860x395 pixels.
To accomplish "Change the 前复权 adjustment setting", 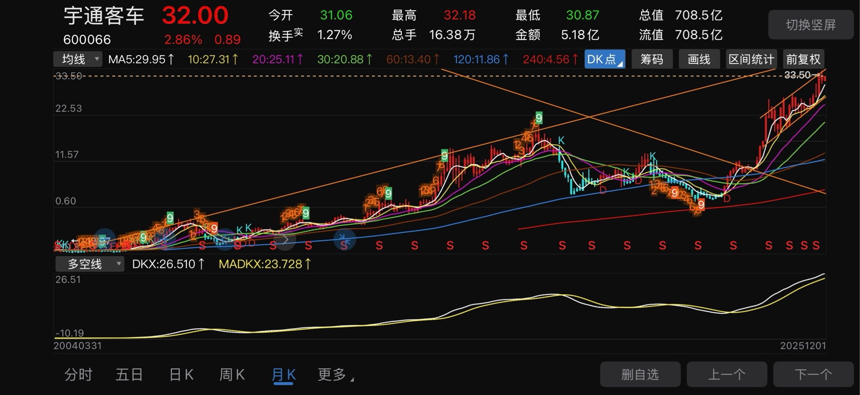I will pyautogui.click(x=803, y=59).
